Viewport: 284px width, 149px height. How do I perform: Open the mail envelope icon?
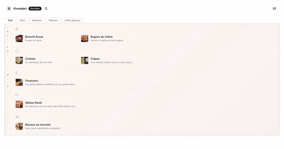click(x=275, y=9)
